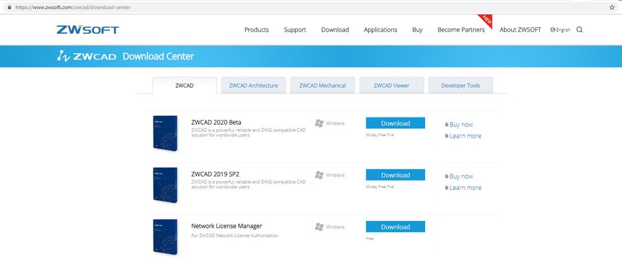This screenshot has width=622, height=261.
Task: Click the padlock icon in address bar
Action: tap(10, 7)
